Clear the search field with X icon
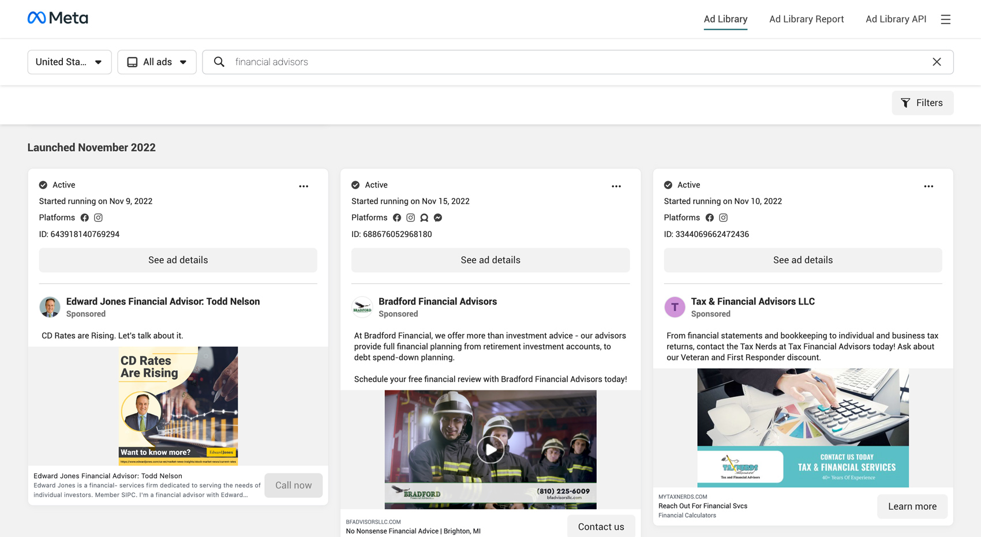Image resolution: width=981 pixels, height=537 pixels. click(937, 62)
